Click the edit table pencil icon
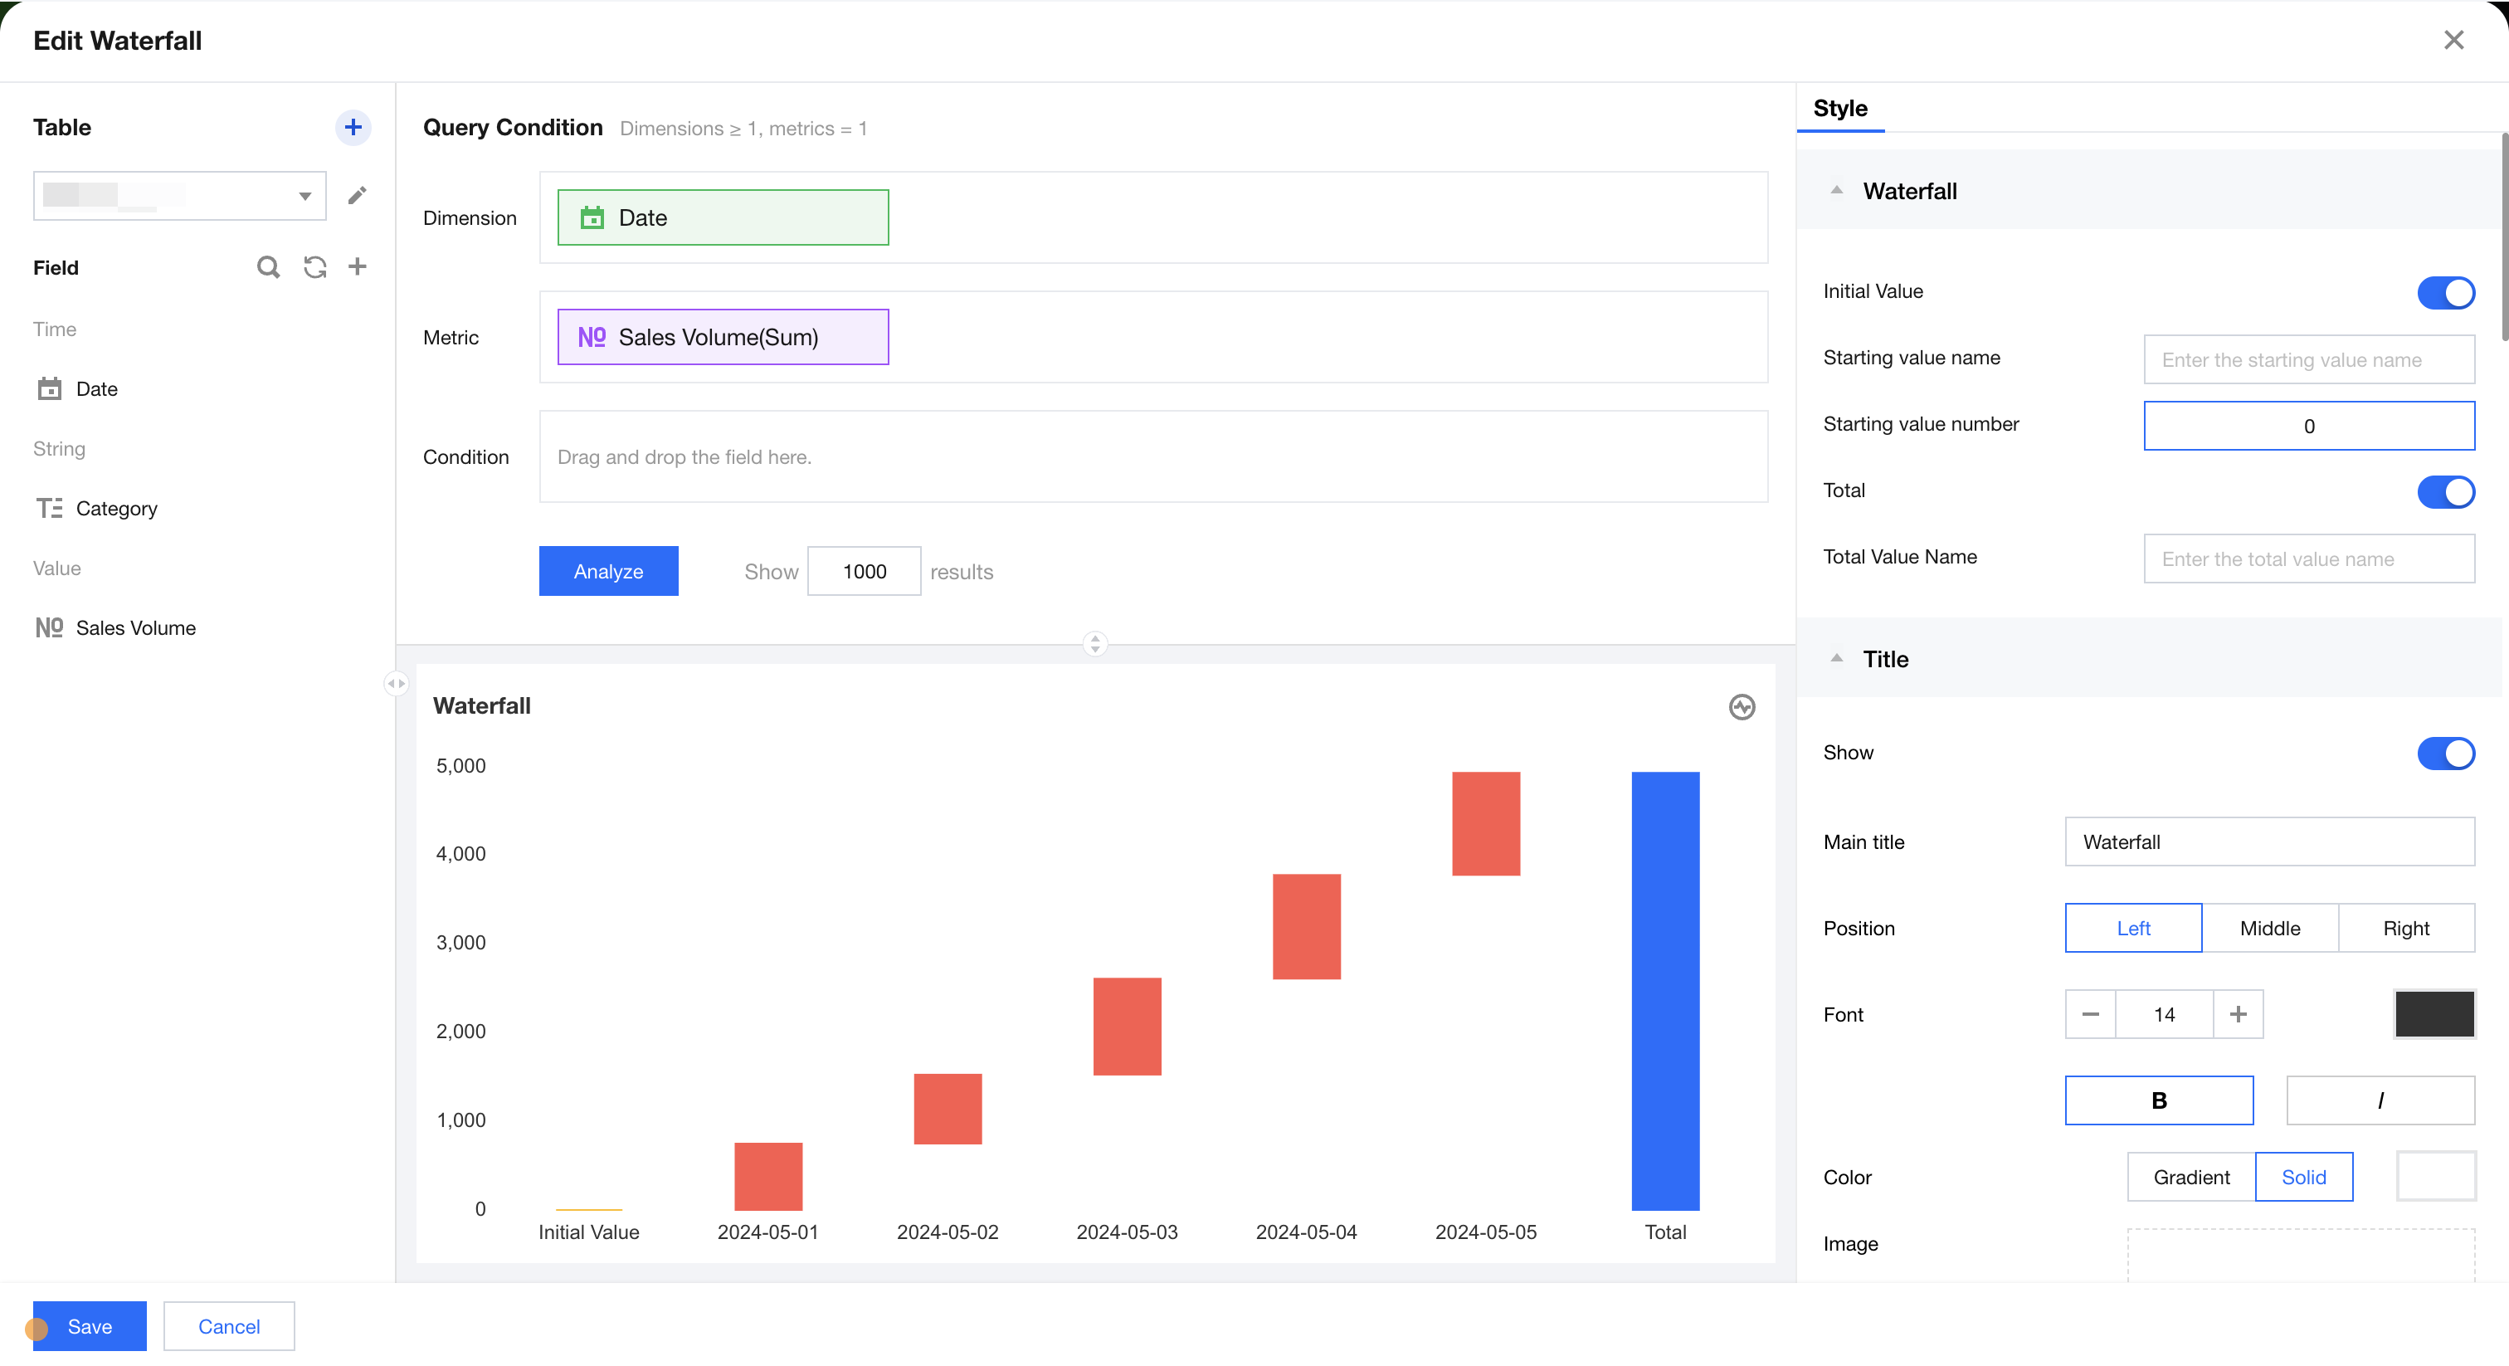This screenshot has width=2509, height=1366. (x=358, y=196)
